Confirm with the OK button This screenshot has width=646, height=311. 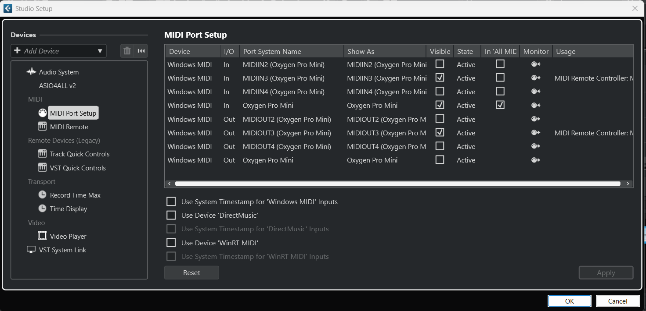[x=570, y=301]
